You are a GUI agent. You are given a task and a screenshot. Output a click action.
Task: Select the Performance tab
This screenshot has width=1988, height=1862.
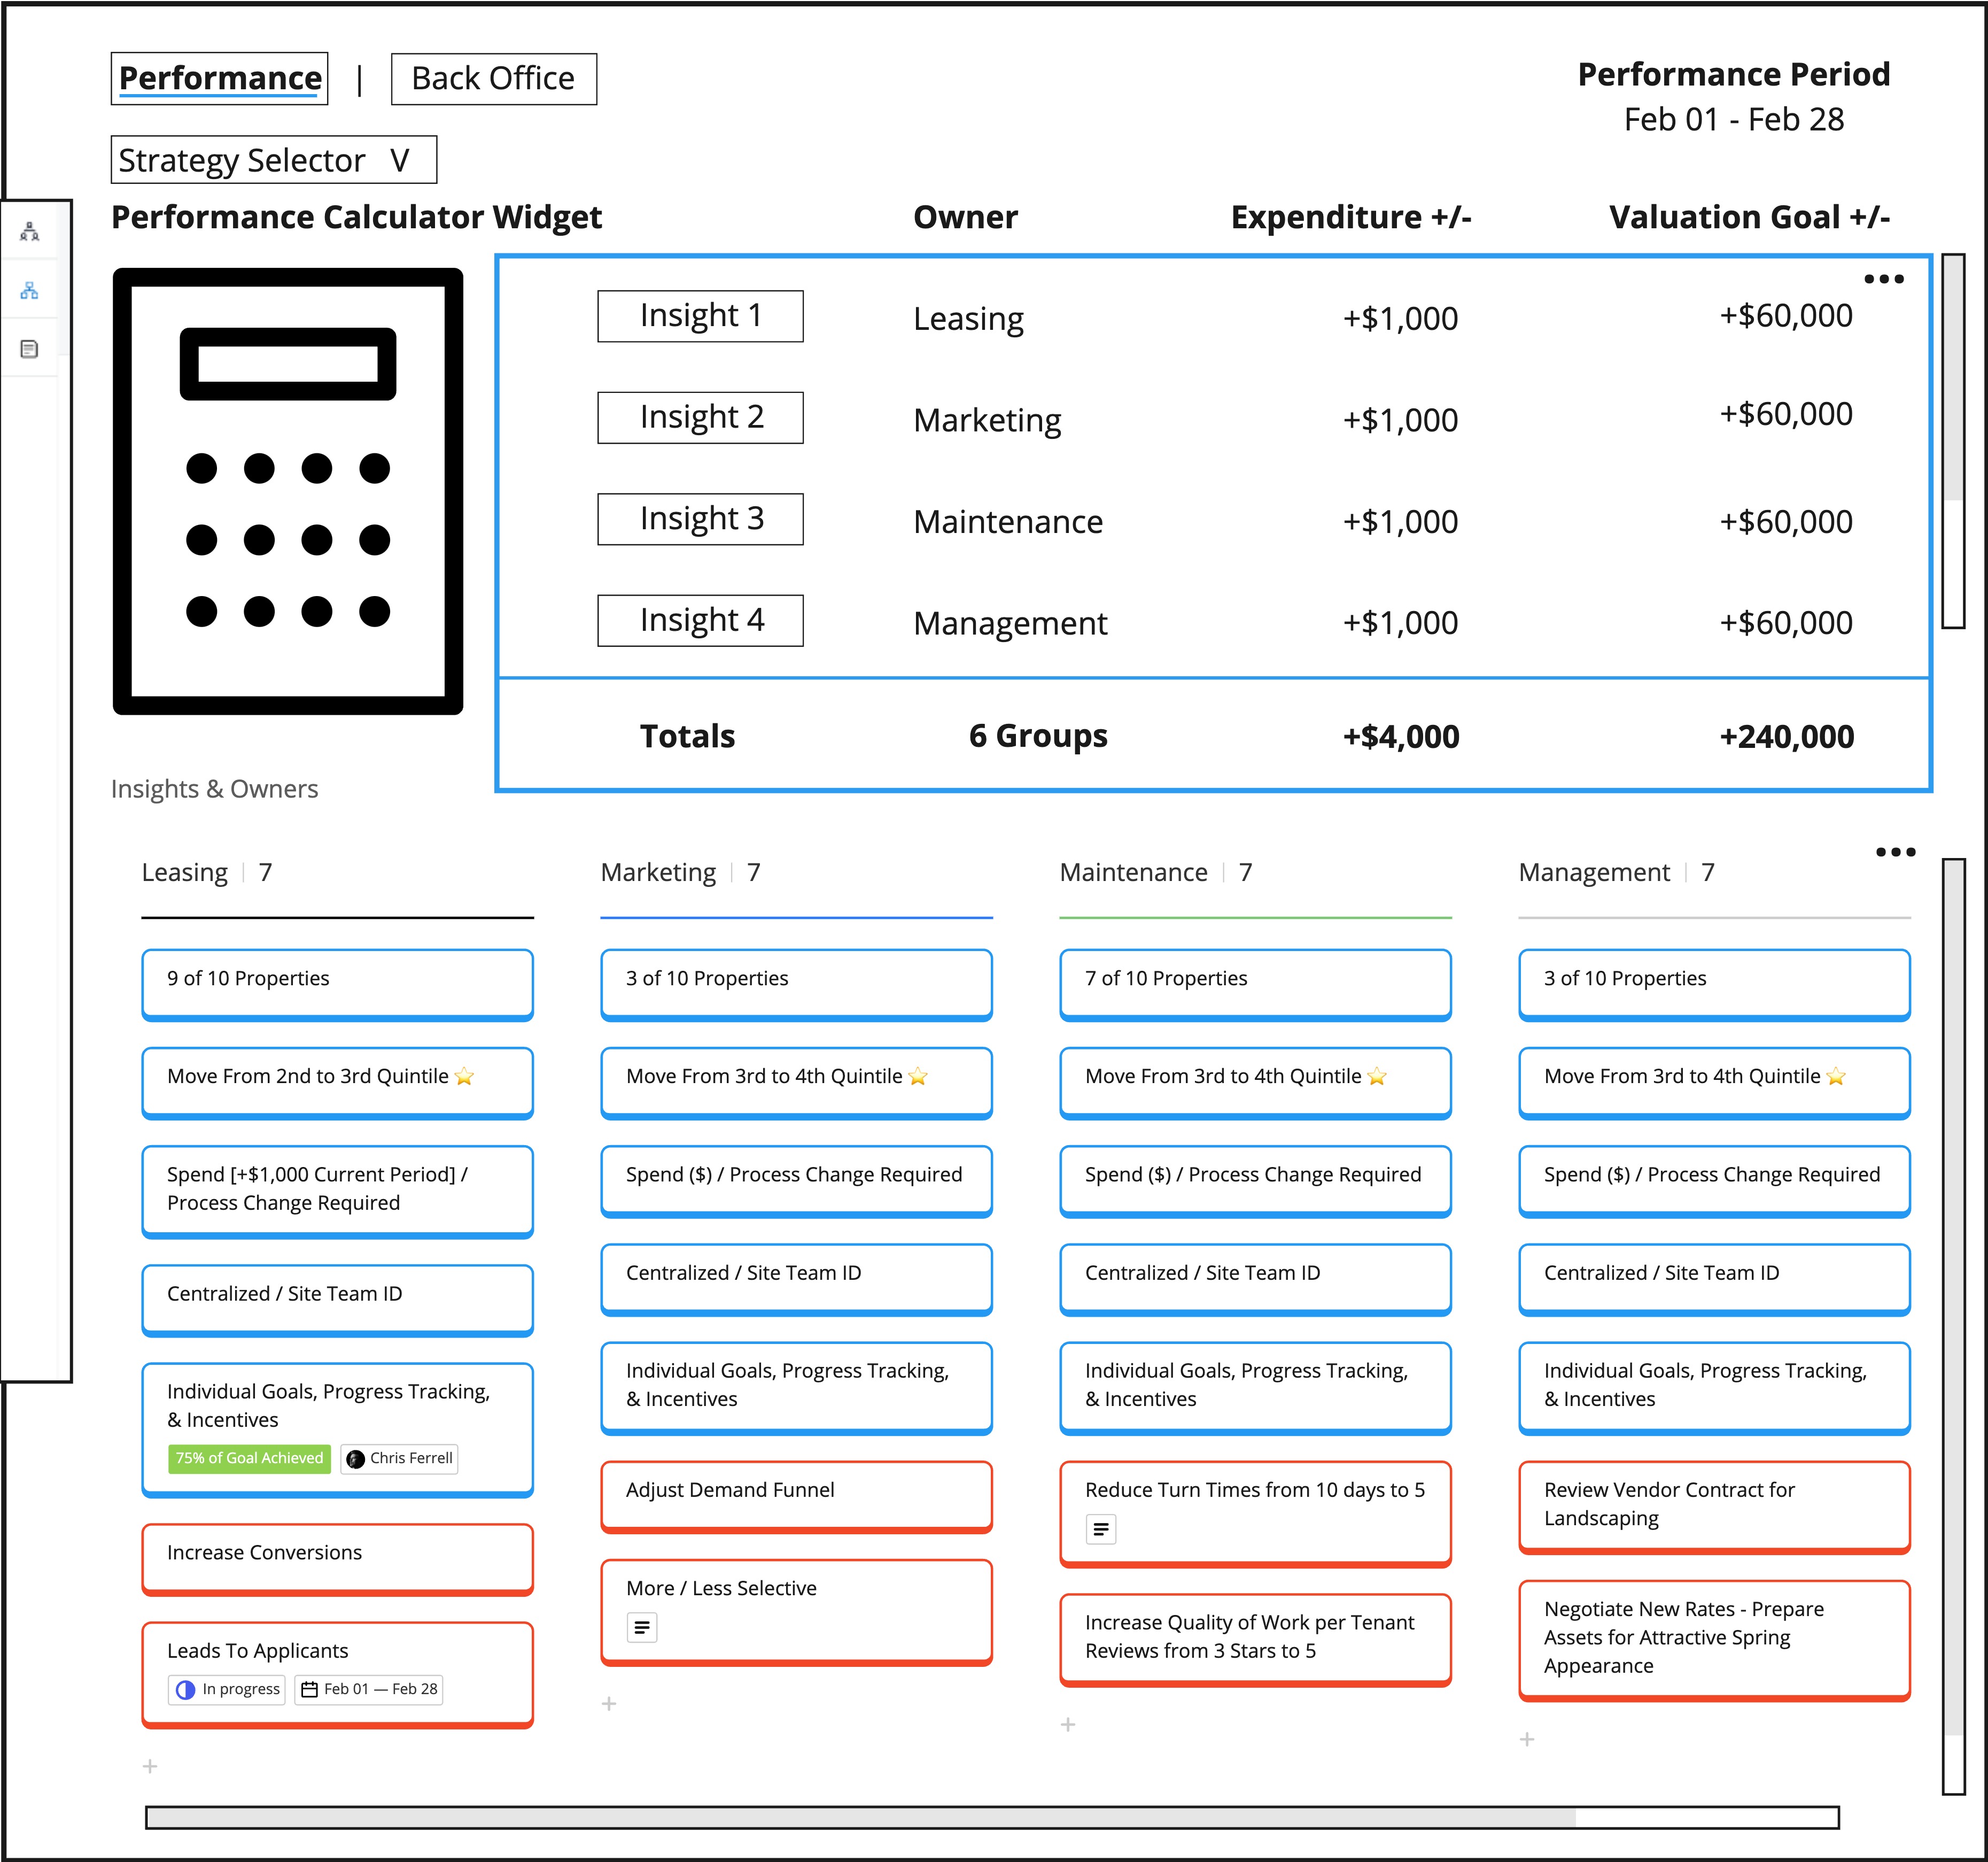tap(220, 79)
